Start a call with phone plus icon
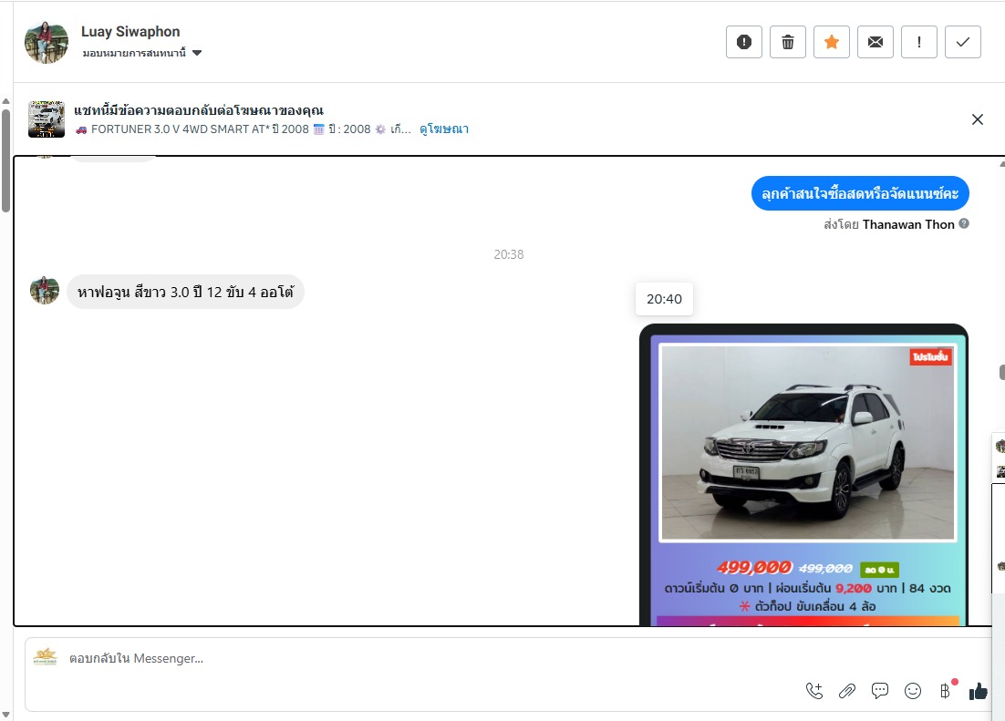 (x=814, y=691)
